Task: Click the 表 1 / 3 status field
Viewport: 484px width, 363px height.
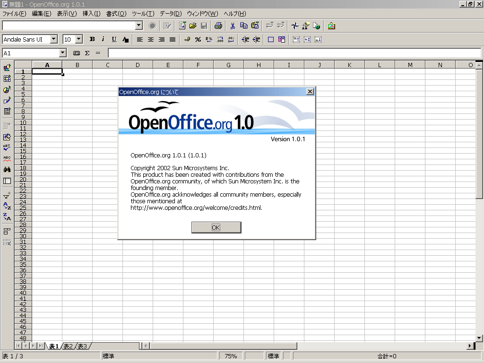Action: [x=51, y=356]
